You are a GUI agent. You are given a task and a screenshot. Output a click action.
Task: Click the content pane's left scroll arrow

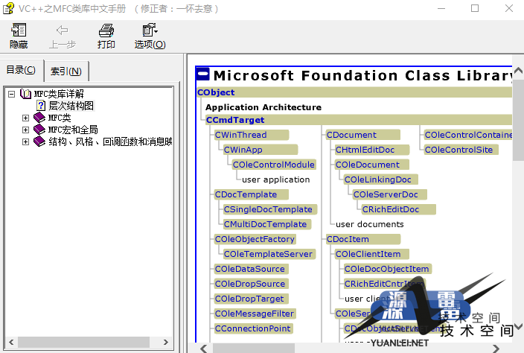click(x=203, y=349)
